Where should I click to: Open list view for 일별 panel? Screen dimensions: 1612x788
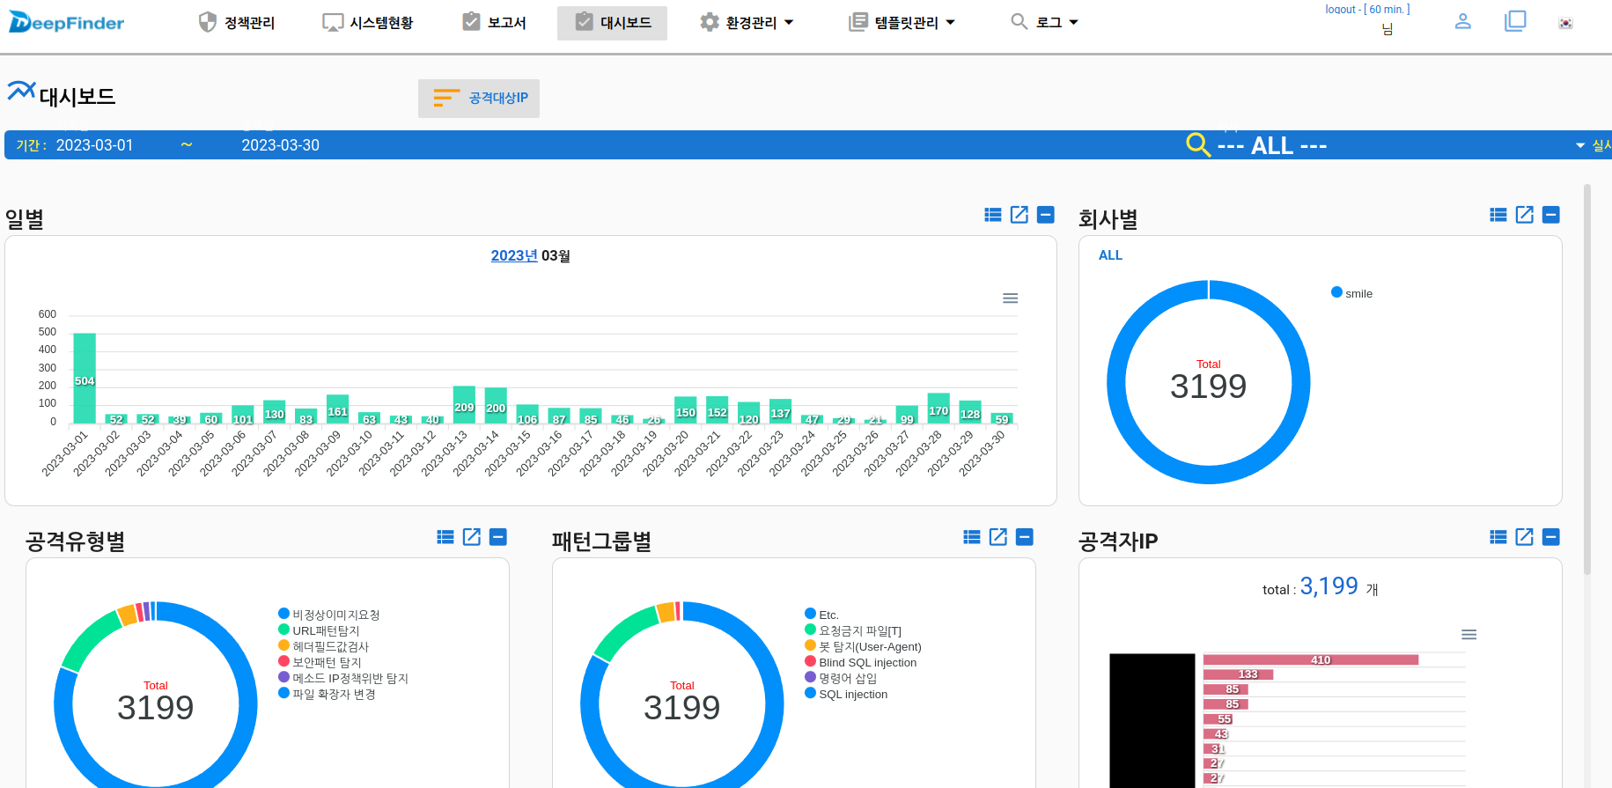(x=992, y=215)
